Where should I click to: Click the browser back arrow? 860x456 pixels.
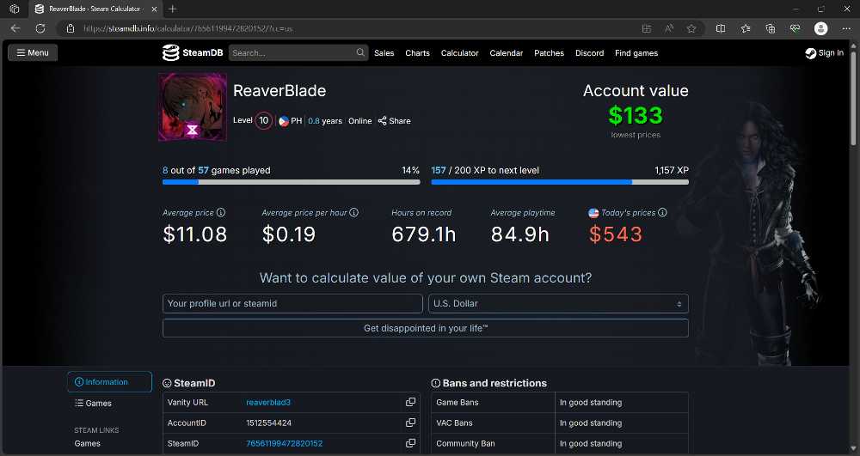[x=15, y=28]
